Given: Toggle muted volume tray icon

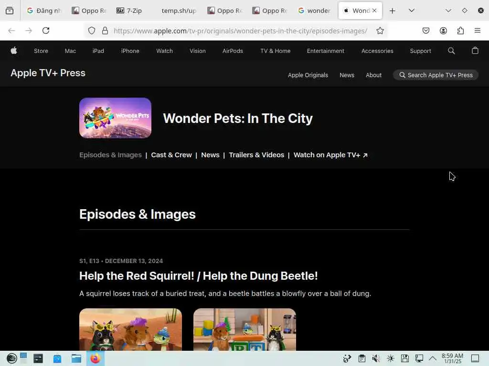Looking at the screenshot, I should click(x=376, y=358).
